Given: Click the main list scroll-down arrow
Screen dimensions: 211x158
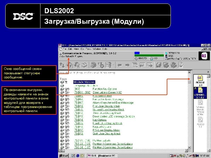Looking at the screenshot, I should point(189,147).
